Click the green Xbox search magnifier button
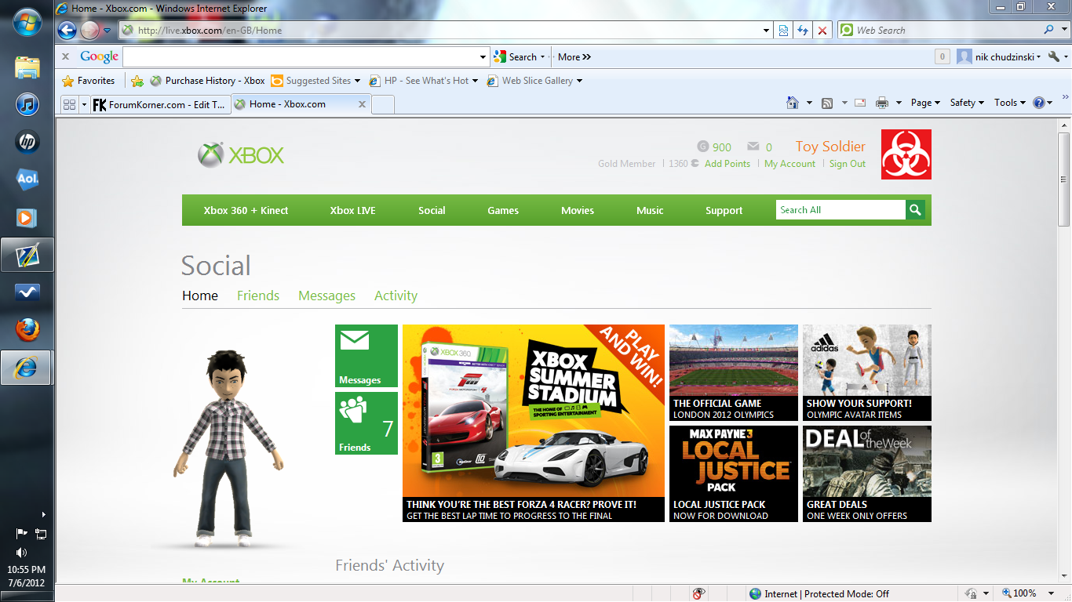The width and height of the screenshot is (1072, 602). coord(915,210)
